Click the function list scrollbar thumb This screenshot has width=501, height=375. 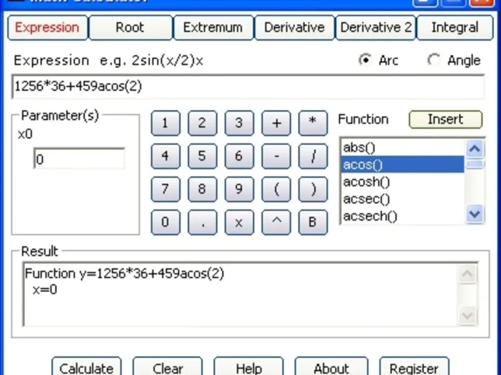tap(475, 164)
